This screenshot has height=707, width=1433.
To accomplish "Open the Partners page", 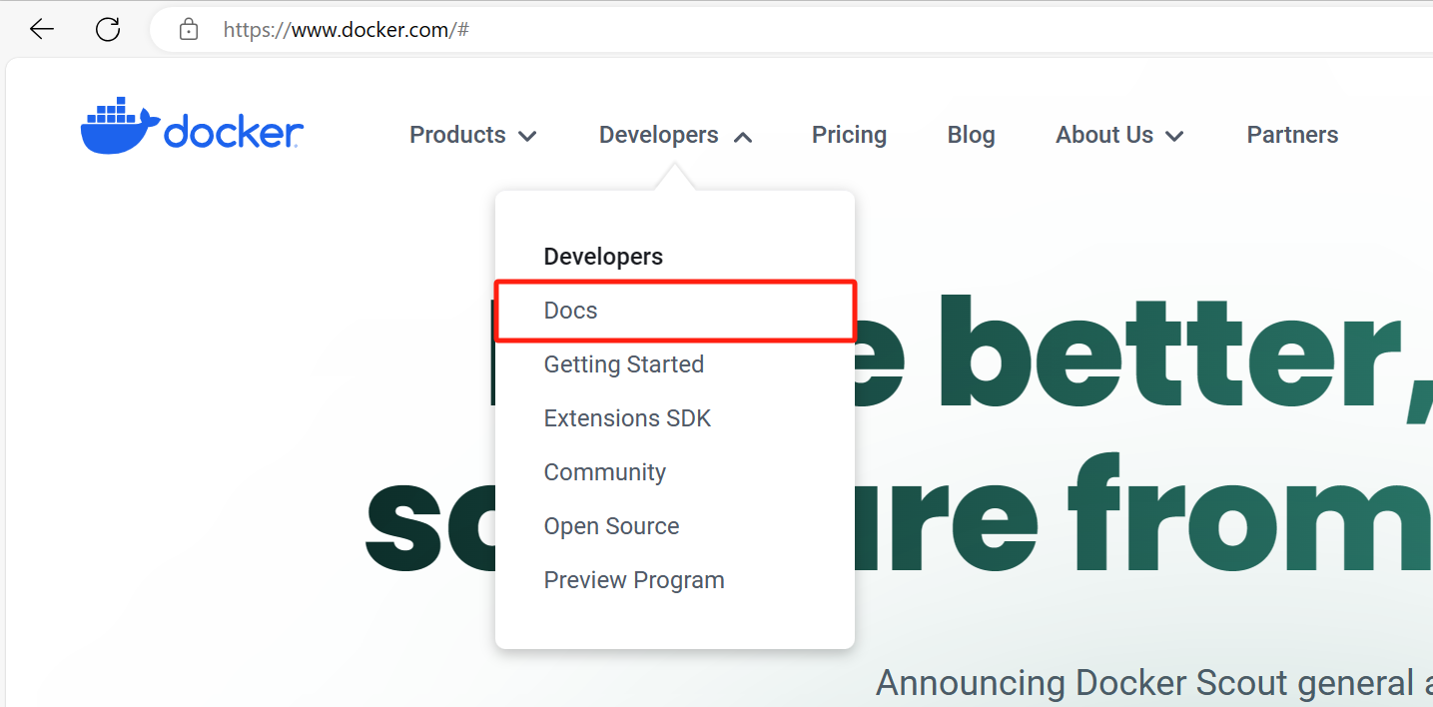I will pos(1292,135).
